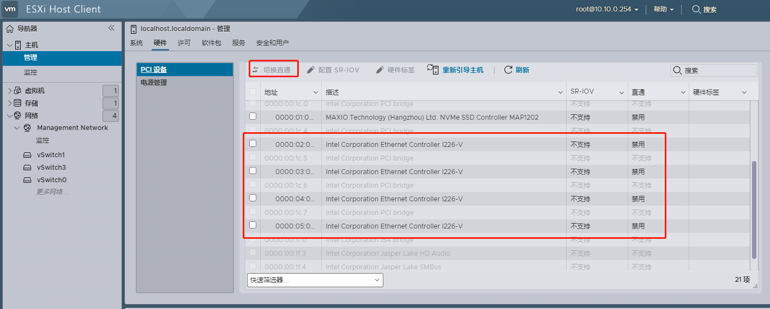Click the PCI device list vertical scrollbar
770x309 pixels.
pos(754,209)
